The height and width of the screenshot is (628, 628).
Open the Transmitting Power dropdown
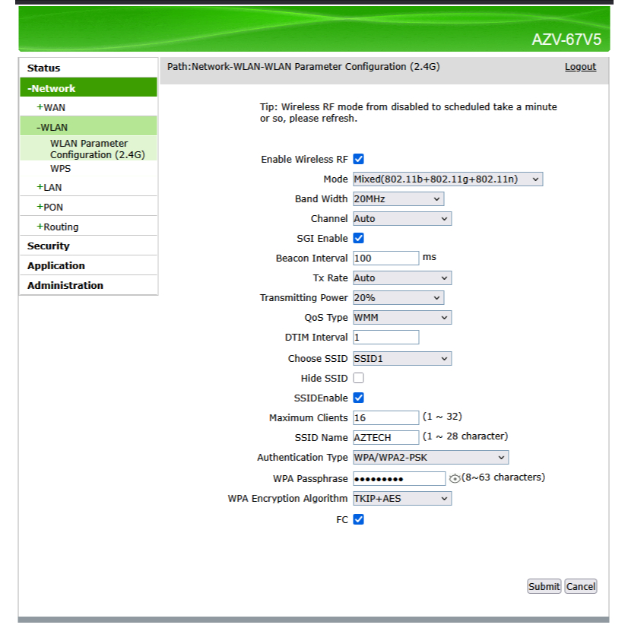[398, 298]
